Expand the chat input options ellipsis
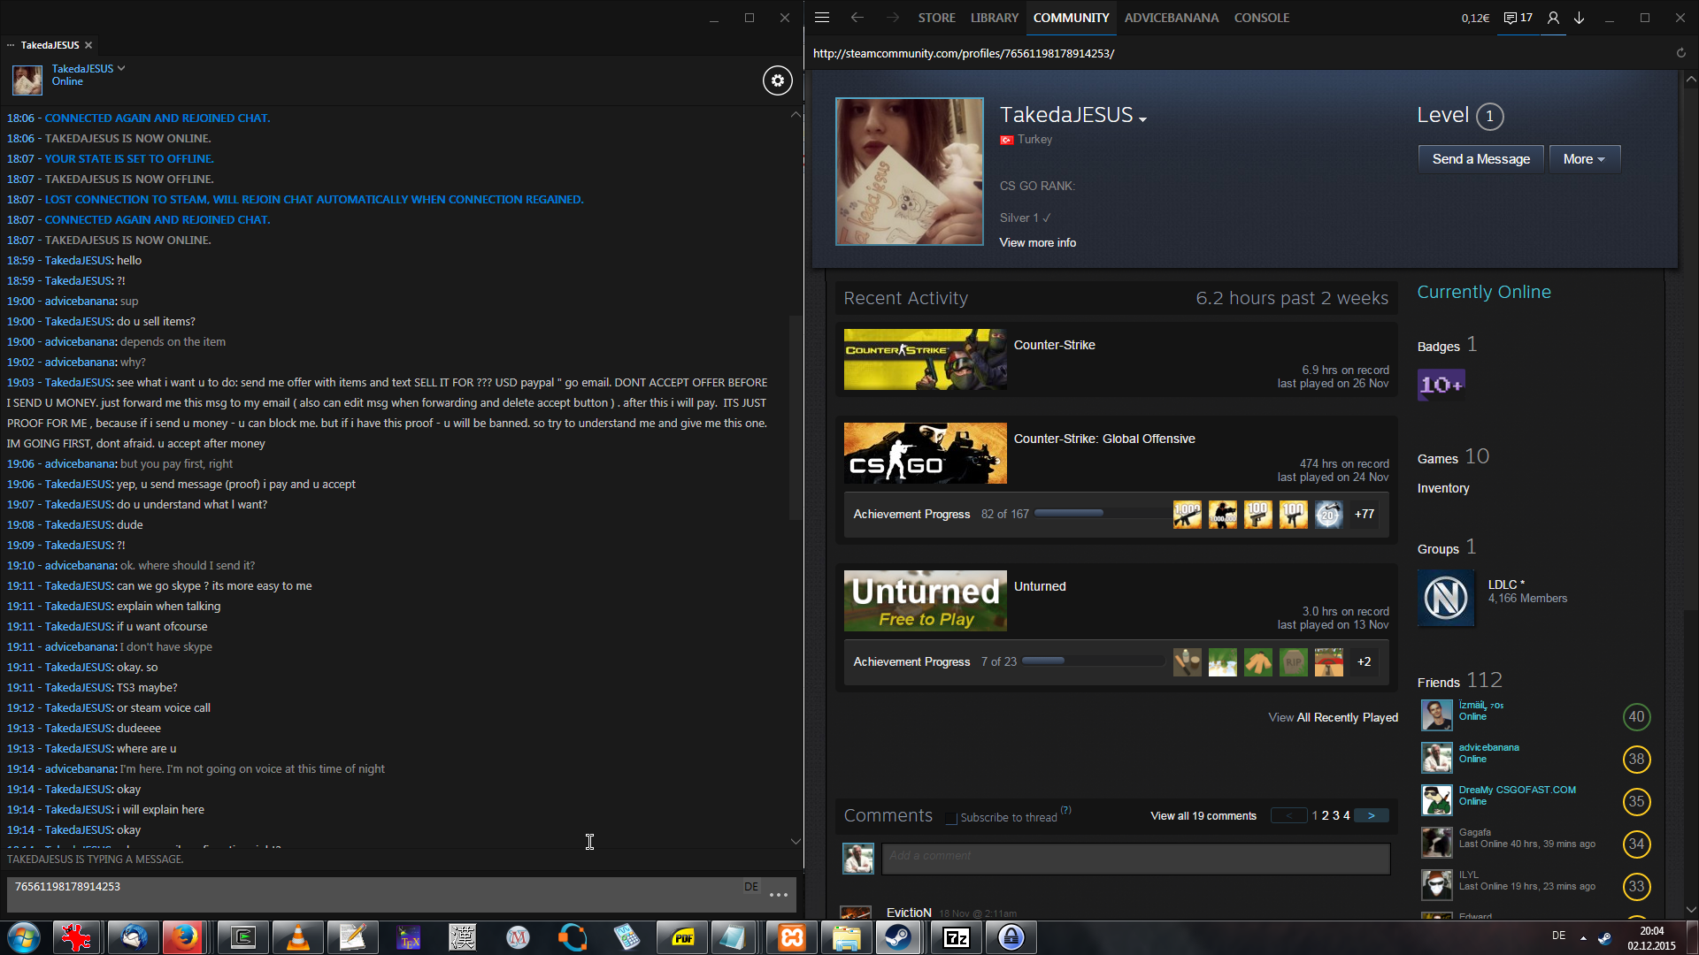Viewport: 1699px width, 955px height. point(779,895)
